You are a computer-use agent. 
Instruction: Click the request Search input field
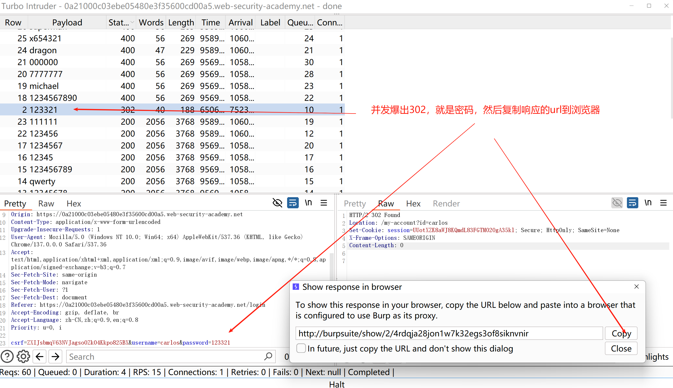tap(165, 357)
